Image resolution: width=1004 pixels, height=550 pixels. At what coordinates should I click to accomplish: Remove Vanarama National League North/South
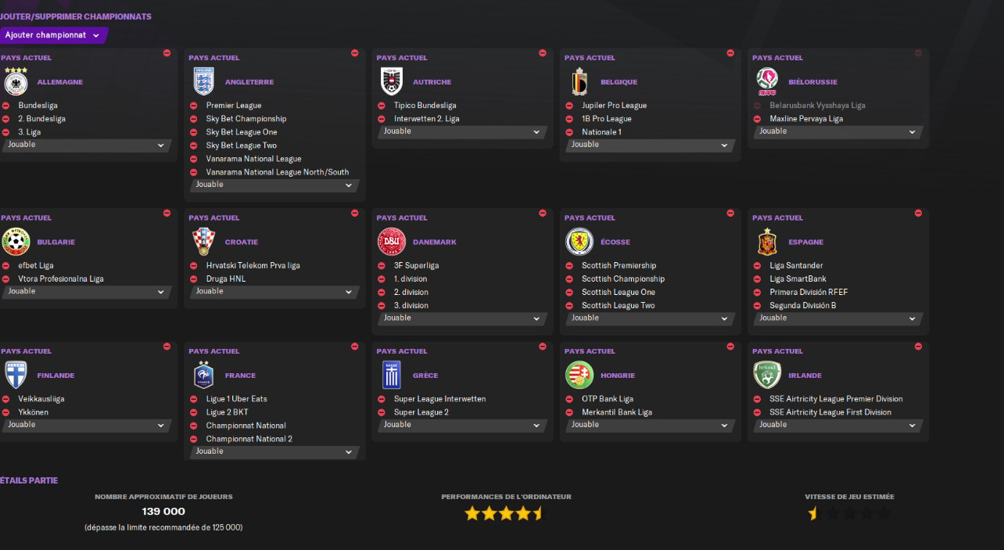click(193, 172)
